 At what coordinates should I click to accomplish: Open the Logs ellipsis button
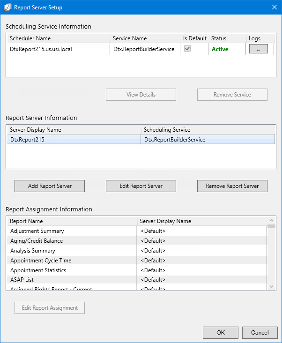pyautogui.click(x=258, y=49)
